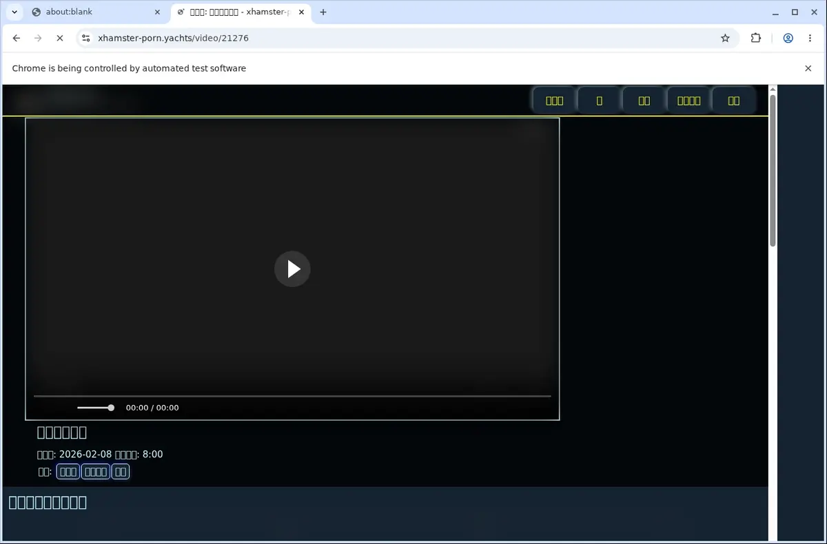Image resolution: width=827 pixels, height=544 pixels.
Task: Open the Extensions puzzle icon
Action: point(756,39)
